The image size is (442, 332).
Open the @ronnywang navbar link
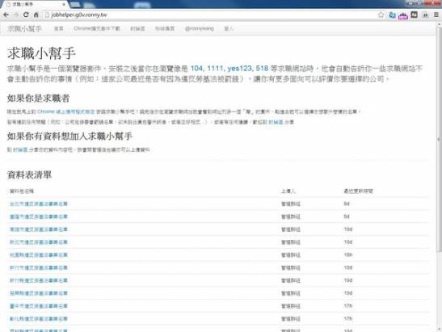199,28
